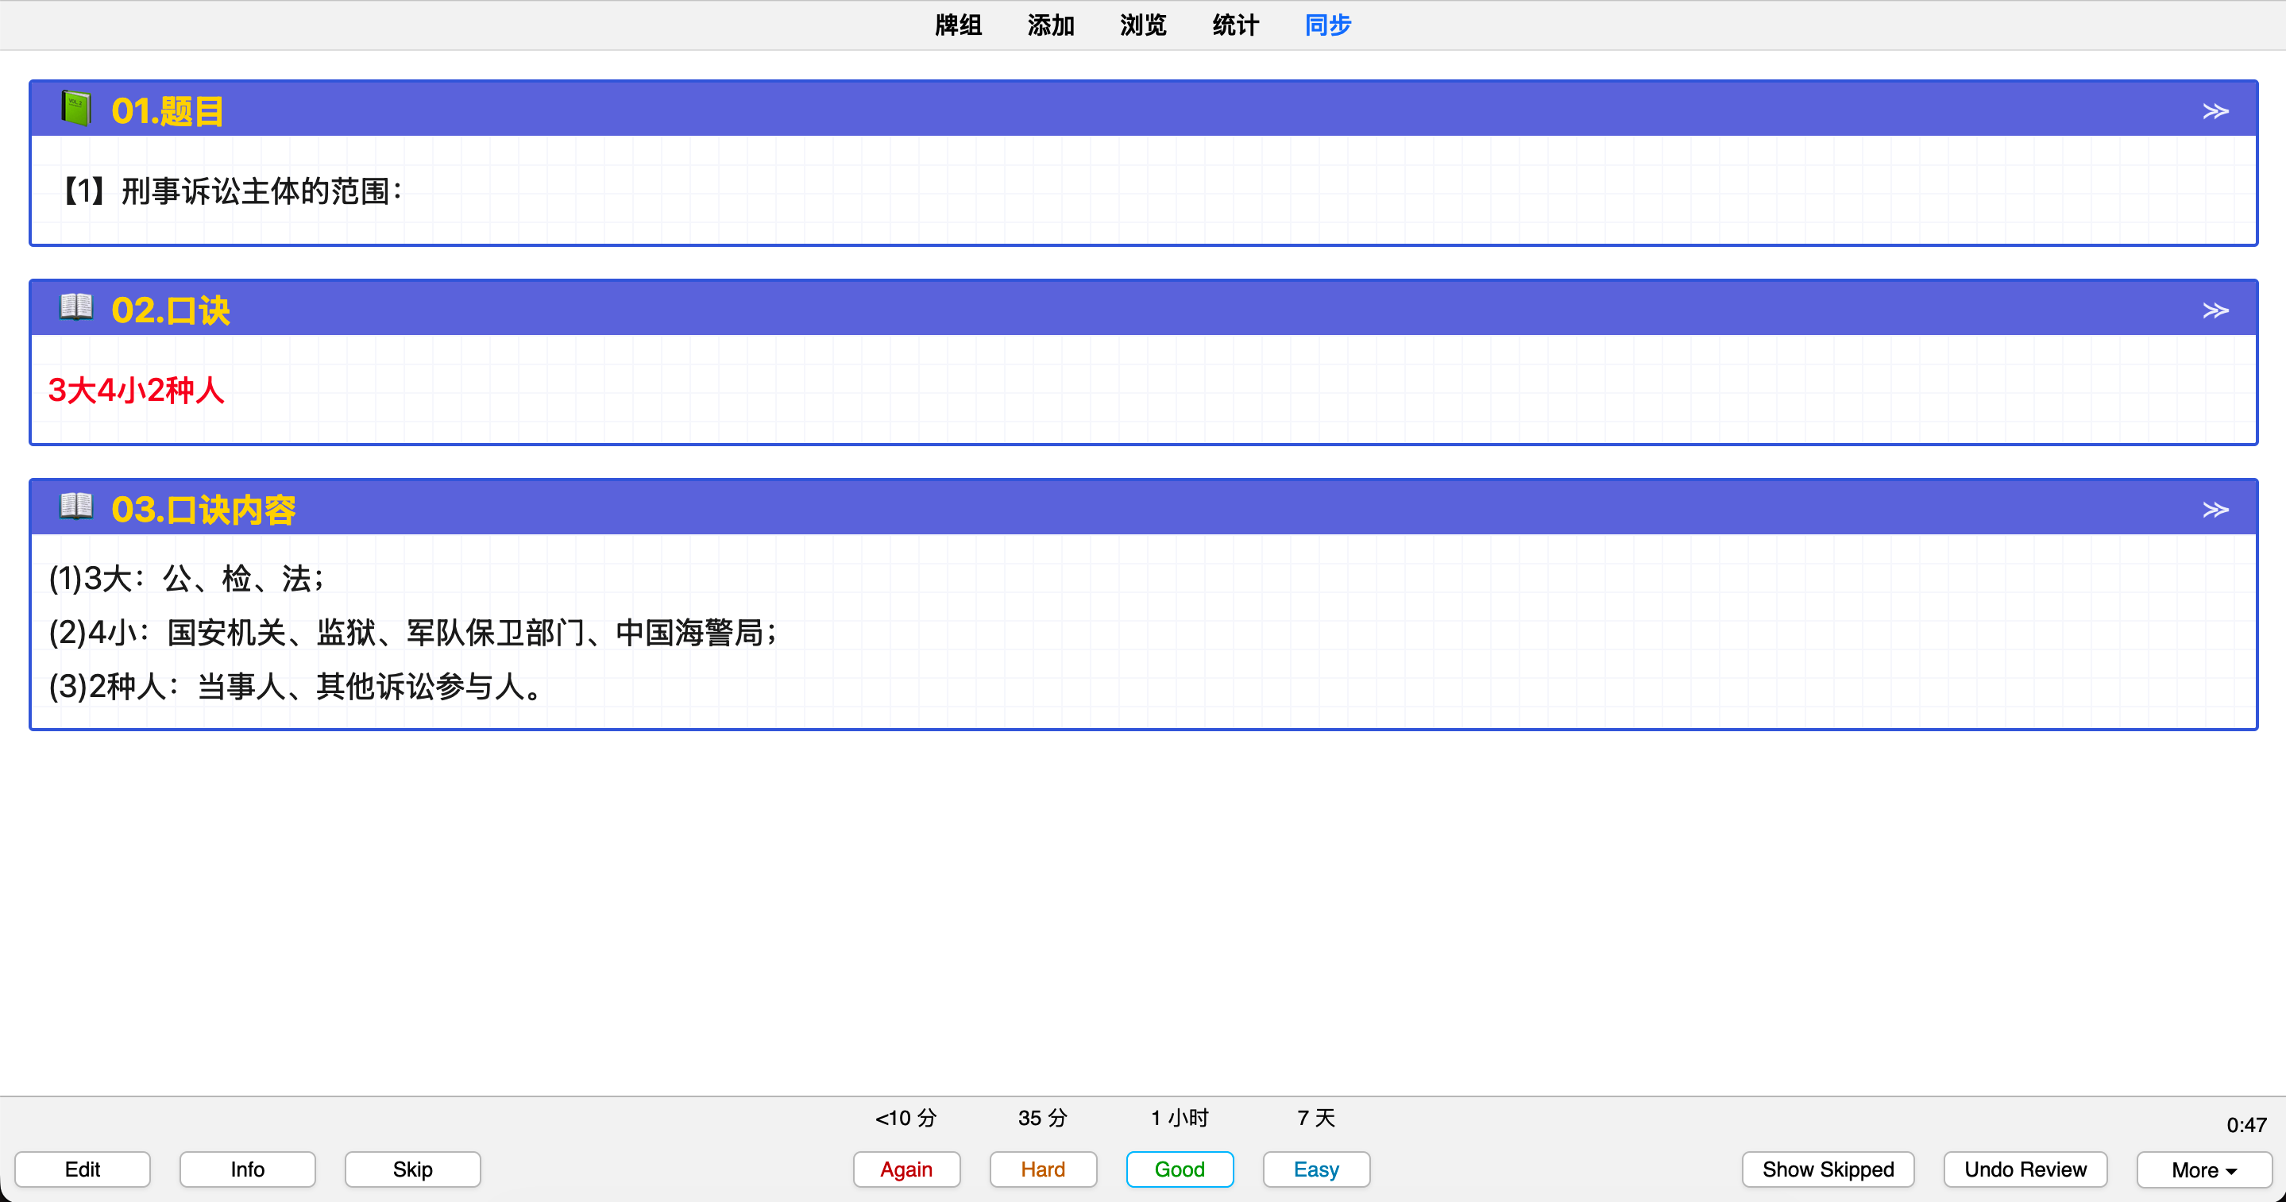Click the red mnemonic 3大4小2种人
2286x1202 pixels.
(x=136, y=391)
